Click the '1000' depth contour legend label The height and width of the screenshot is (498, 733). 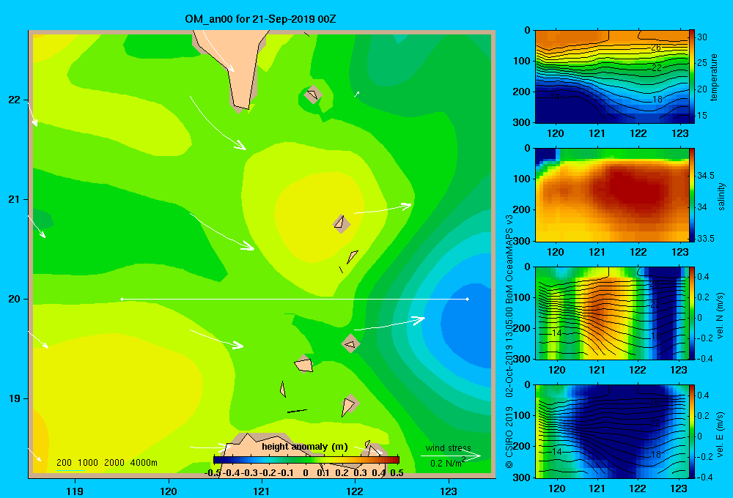88,463
